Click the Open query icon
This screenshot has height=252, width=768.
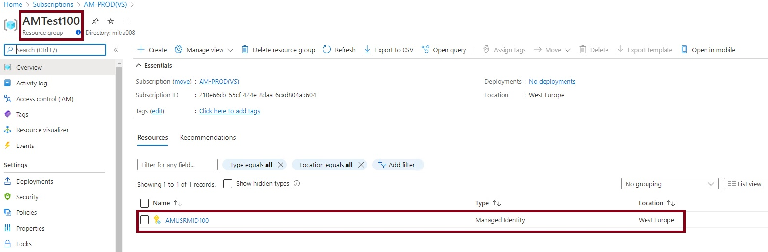425,49
